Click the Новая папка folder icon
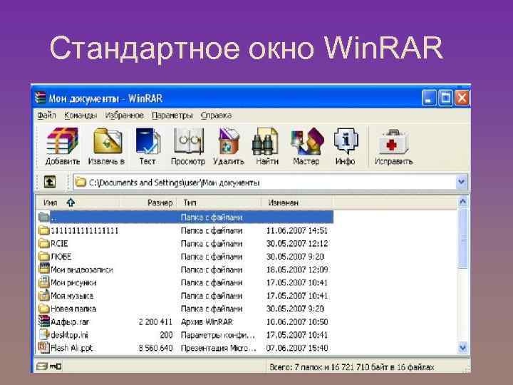This screenshot has width=513, height=385. coord(43,309)
